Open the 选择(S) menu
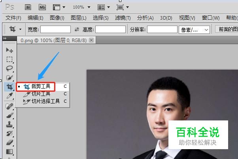 click(x=101, y=18)
